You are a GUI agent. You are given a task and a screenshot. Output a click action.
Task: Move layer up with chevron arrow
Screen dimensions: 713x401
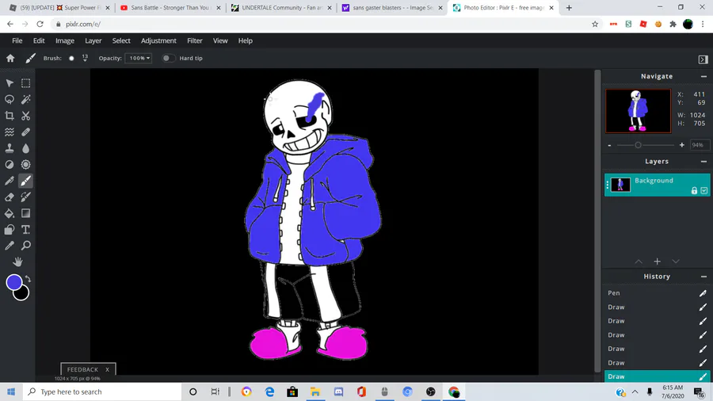pyautogui.click(x=639, y=262)
